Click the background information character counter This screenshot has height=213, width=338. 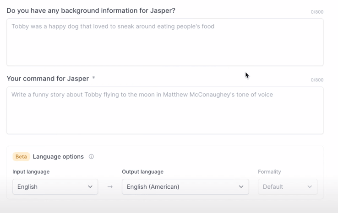point(317,12)
